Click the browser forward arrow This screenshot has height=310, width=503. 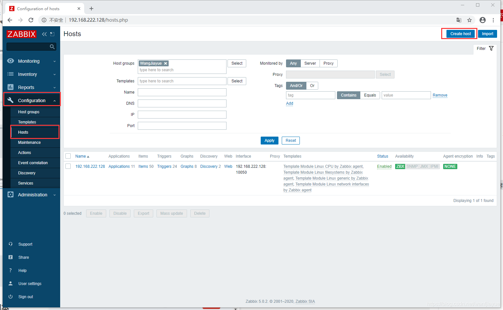(x=20, y=20)
